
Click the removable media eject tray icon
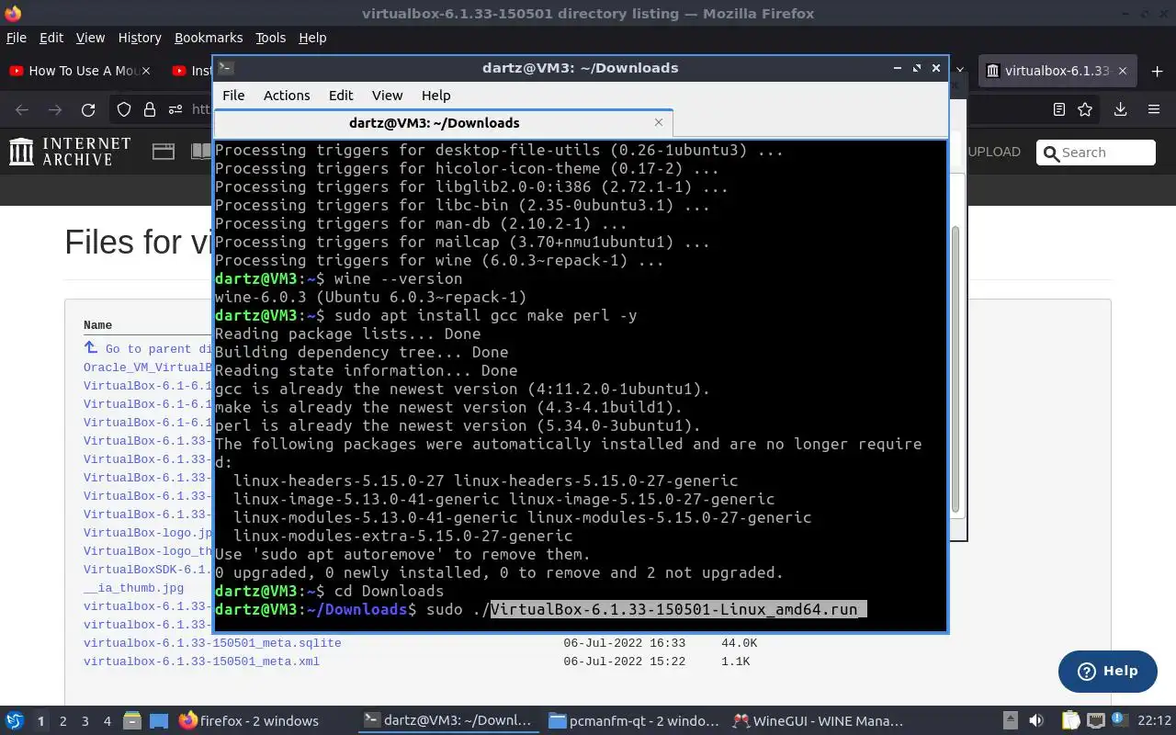1011,721
